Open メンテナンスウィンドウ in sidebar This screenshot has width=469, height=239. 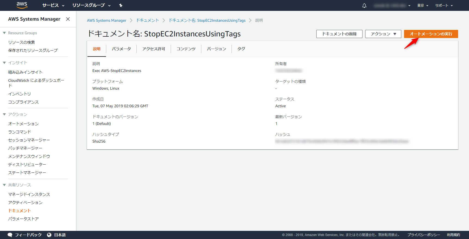(x=29, y=156)
